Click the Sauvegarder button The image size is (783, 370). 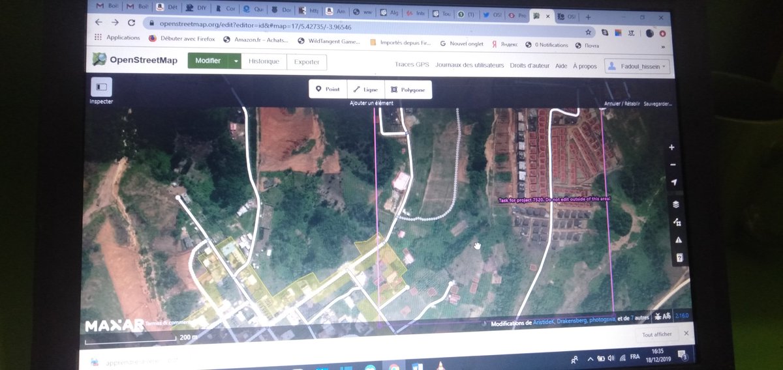click(658, 104)
